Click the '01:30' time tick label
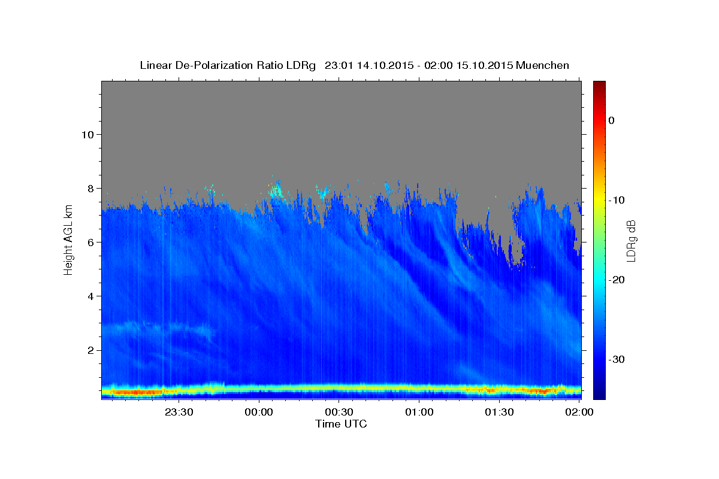This screenshot has width=719, height=479. click(499, 412)
